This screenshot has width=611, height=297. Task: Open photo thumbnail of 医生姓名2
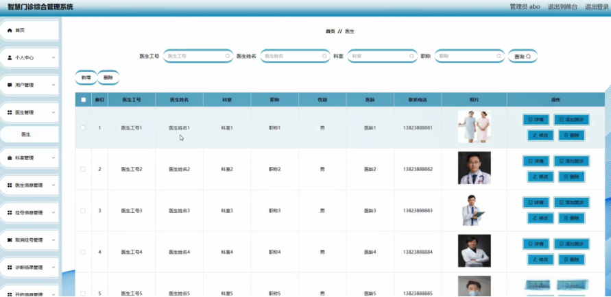click(475, 168)
